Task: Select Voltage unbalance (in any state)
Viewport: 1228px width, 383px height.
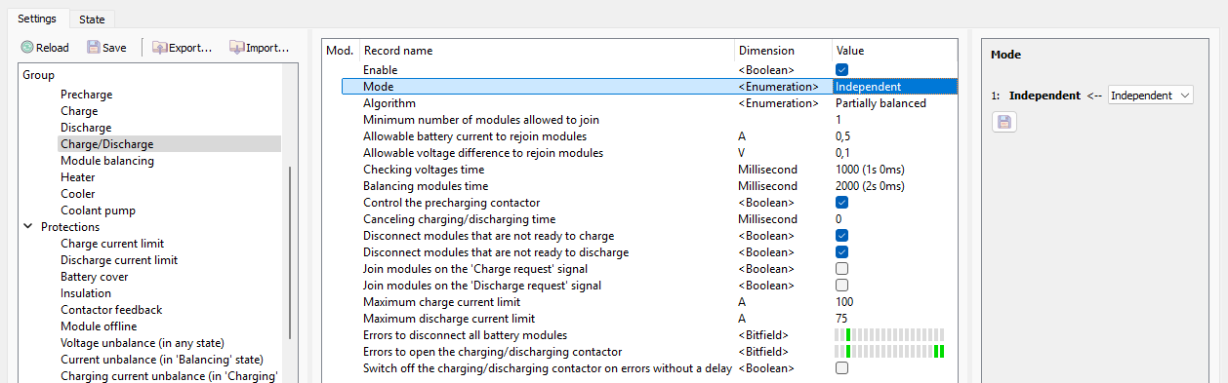Action: 143,343
